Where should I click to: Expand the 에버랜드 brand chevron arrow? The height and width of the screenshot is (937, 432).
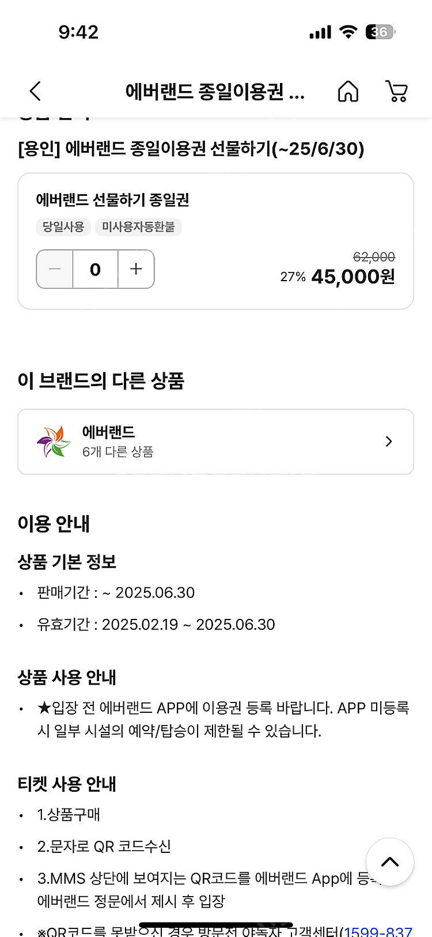(389, 441)
